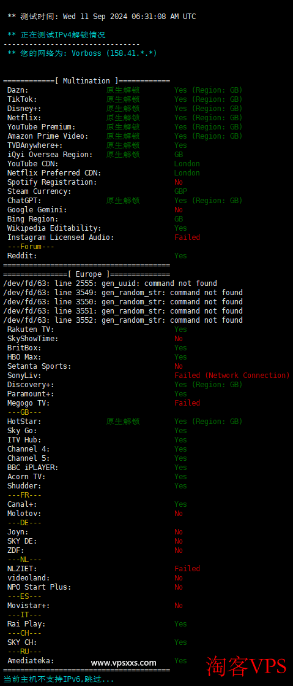Click the YouTube CDN London value

(187, 164)
